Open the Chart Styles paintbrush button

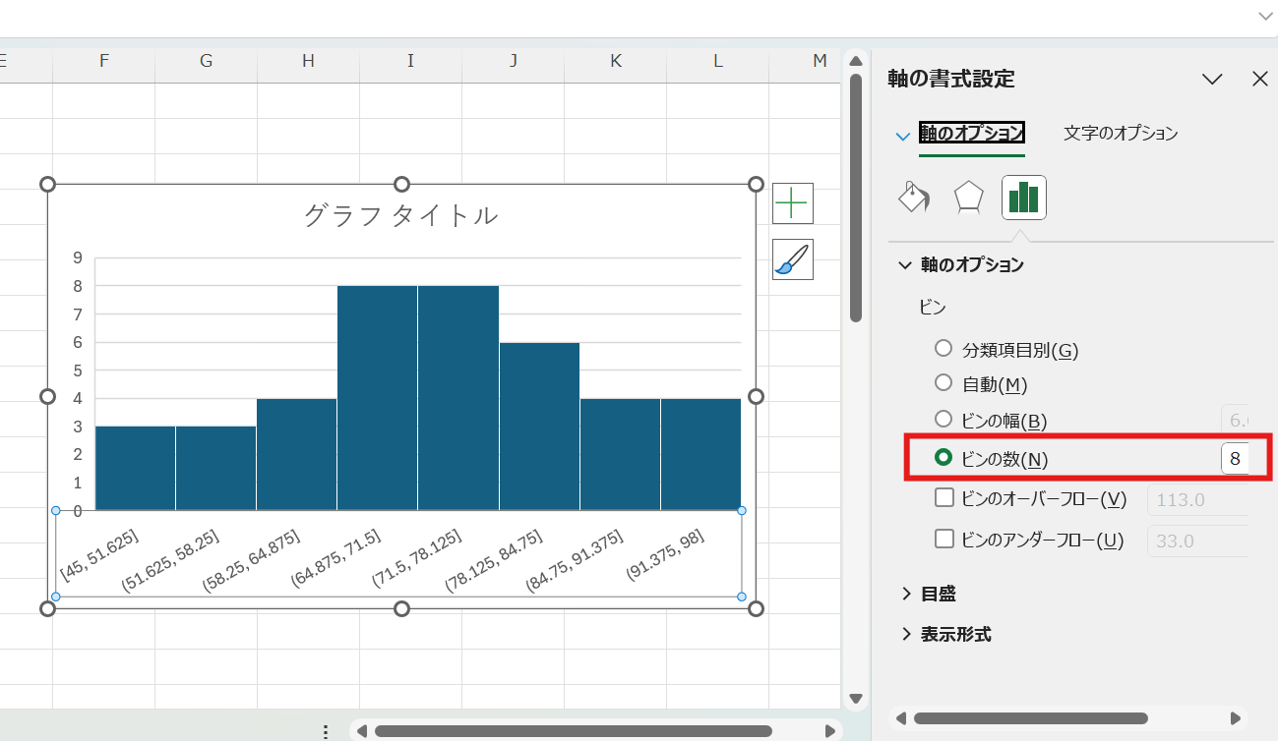pos(792,259)
